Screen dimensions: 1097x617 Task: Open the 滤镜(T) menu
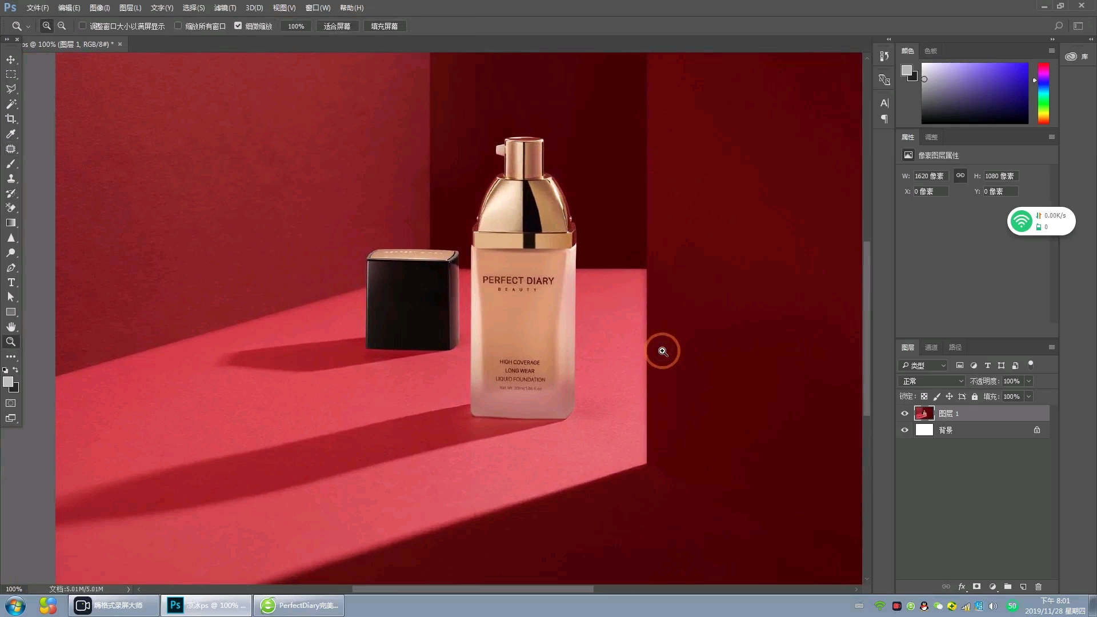click(x=225, y=8)
